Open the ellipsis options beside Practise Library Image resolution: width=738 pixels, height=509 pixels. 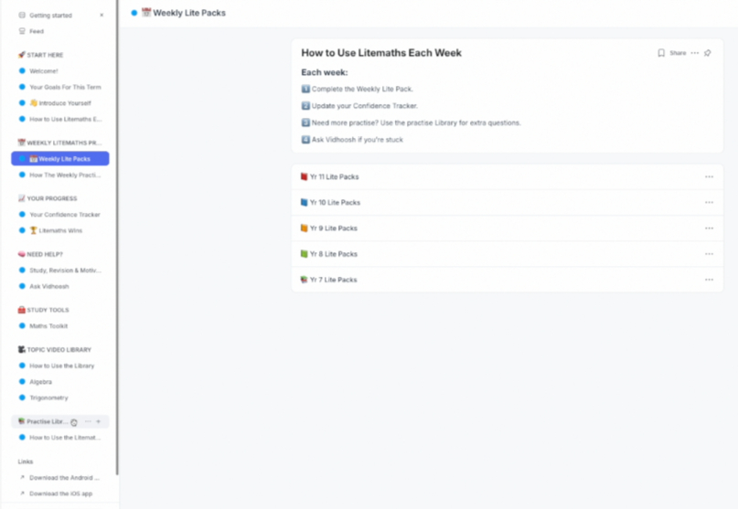(88, 421)
